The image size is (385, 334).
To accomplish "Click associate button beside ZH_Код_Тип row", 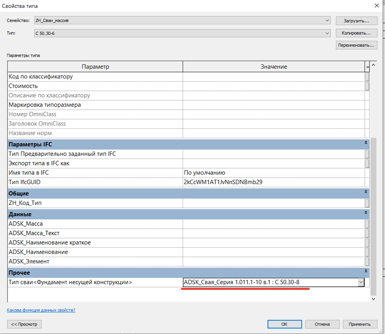I will pyautogui.click(x=367, y=203).
